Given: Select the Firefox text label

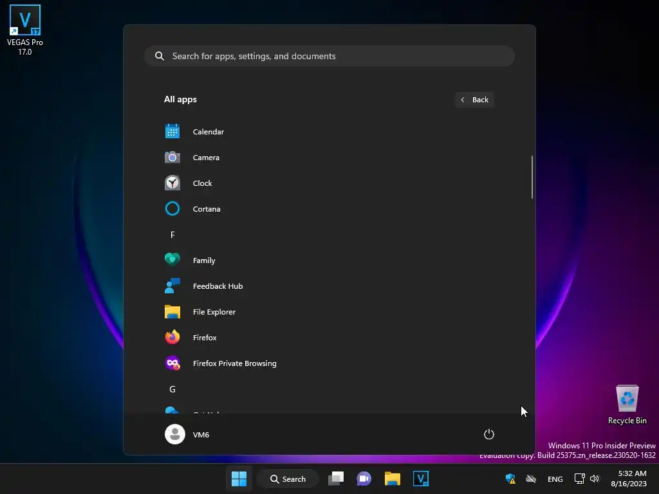Looking at the screenshot, I should 205,337.
